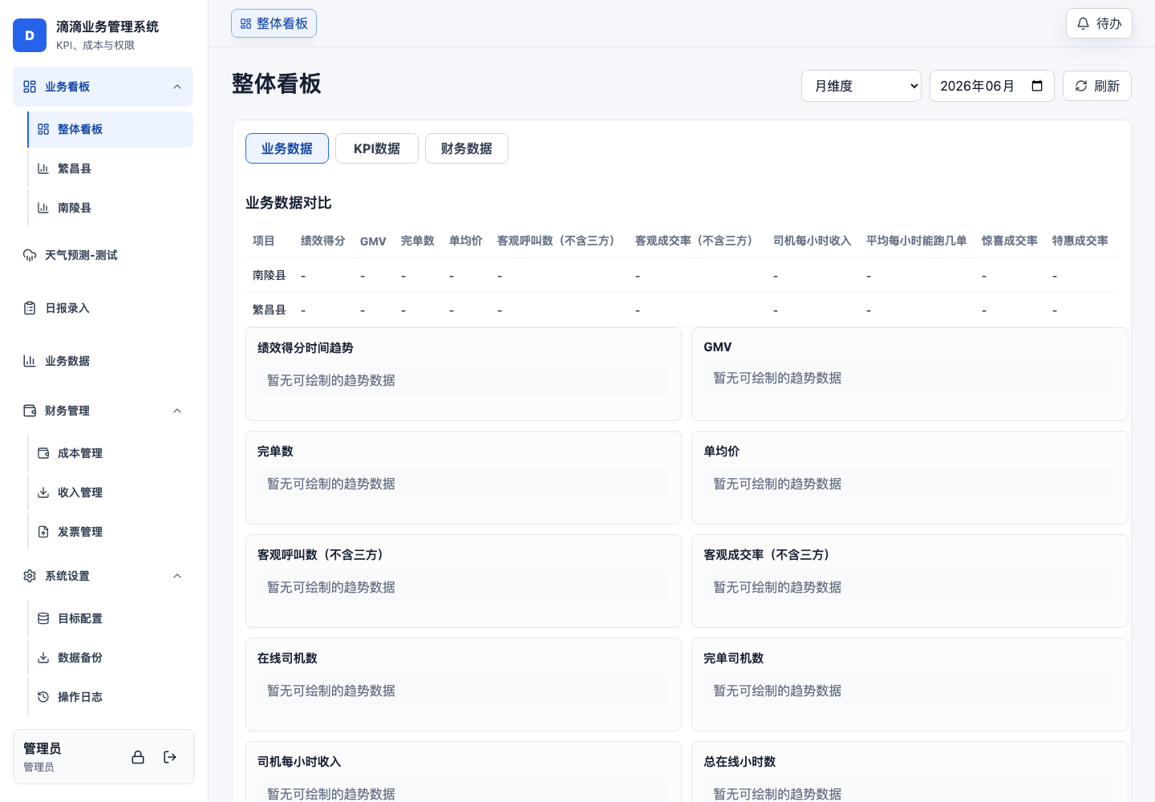Click the wallet icon beside 成本管理
The image size is (1155, 802).
point(43,453)
